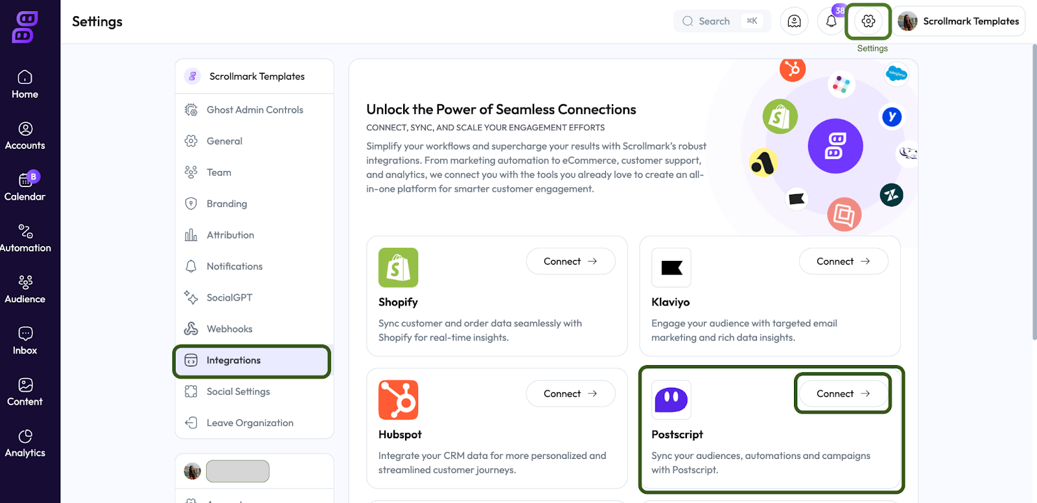Image resolution: width=1037 pixels, height=503 pixels.
Task: Connect the Hubspot integration
Action: (x=570, y=394)
